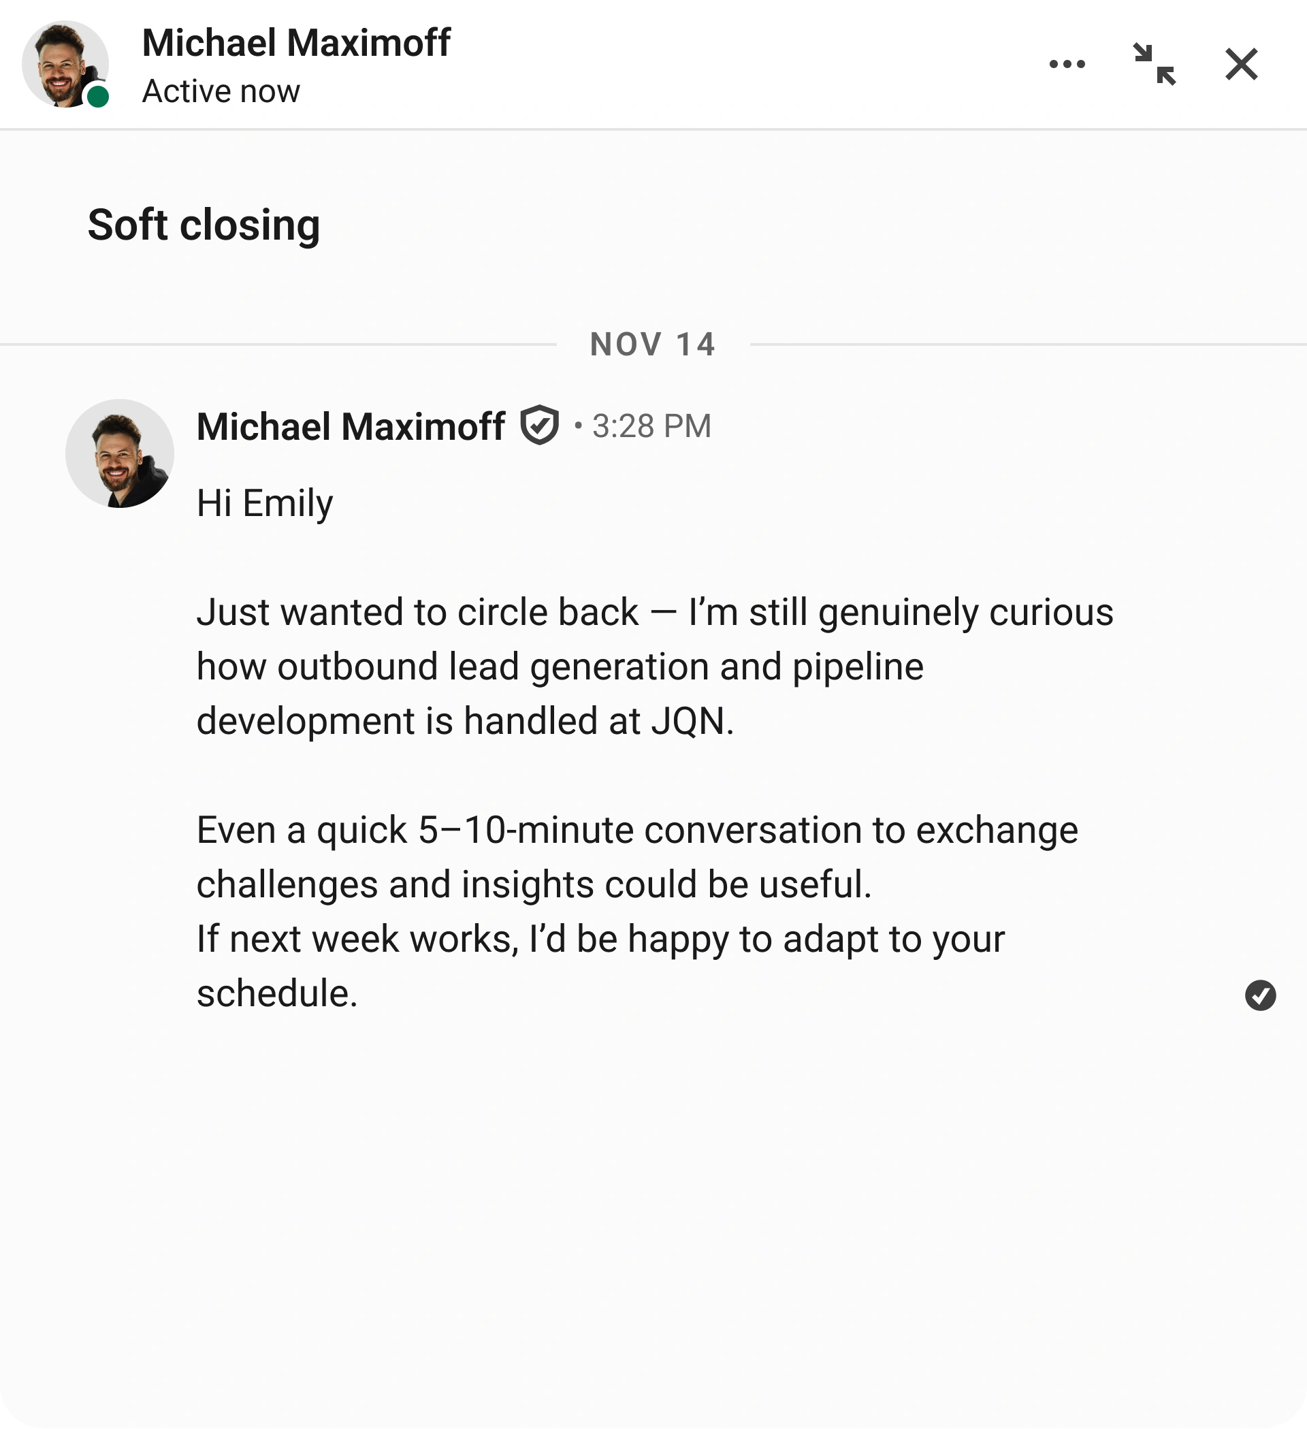Click the Active now status text
The image size is (1307, 1429).
pyautogui.click(x=221, y=91)
